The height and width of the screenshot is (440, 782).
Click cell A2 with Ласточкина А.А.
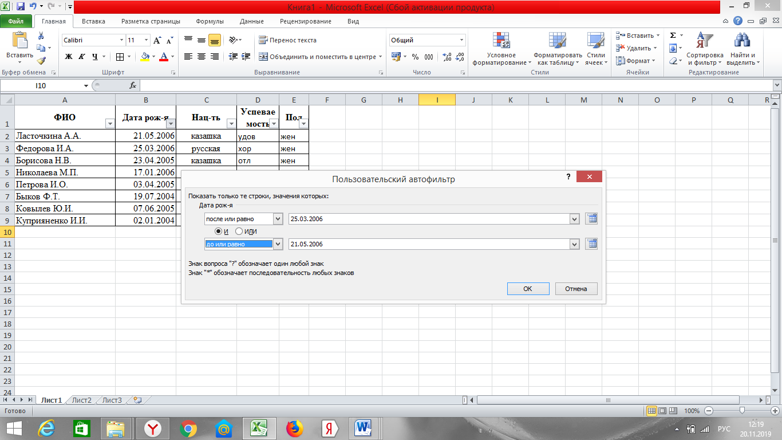65,136
